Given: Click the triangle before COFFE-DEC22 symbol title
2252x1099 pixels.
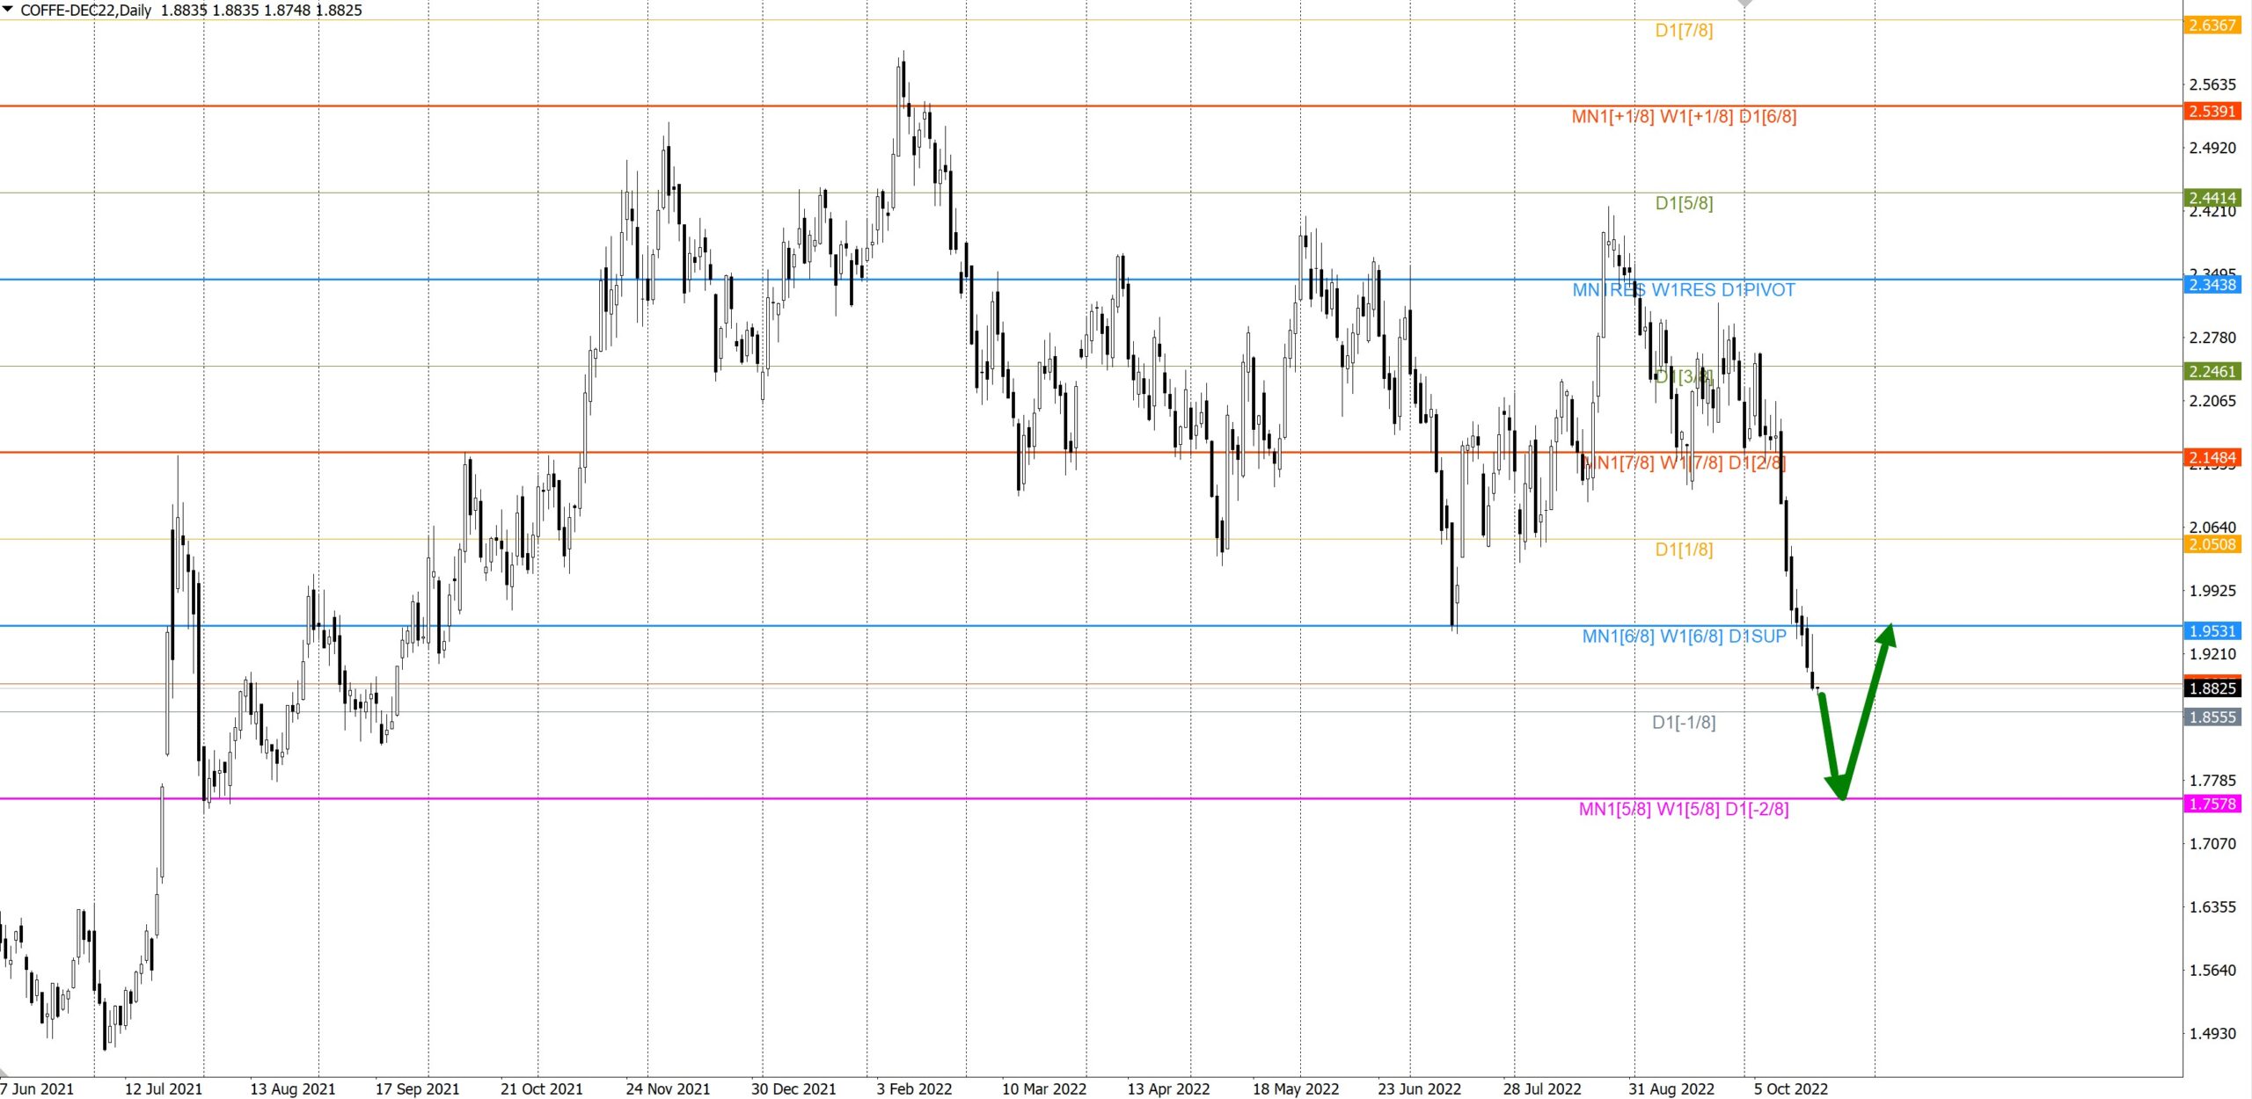Looking at the screenshot, I should (x=8, y=10).
